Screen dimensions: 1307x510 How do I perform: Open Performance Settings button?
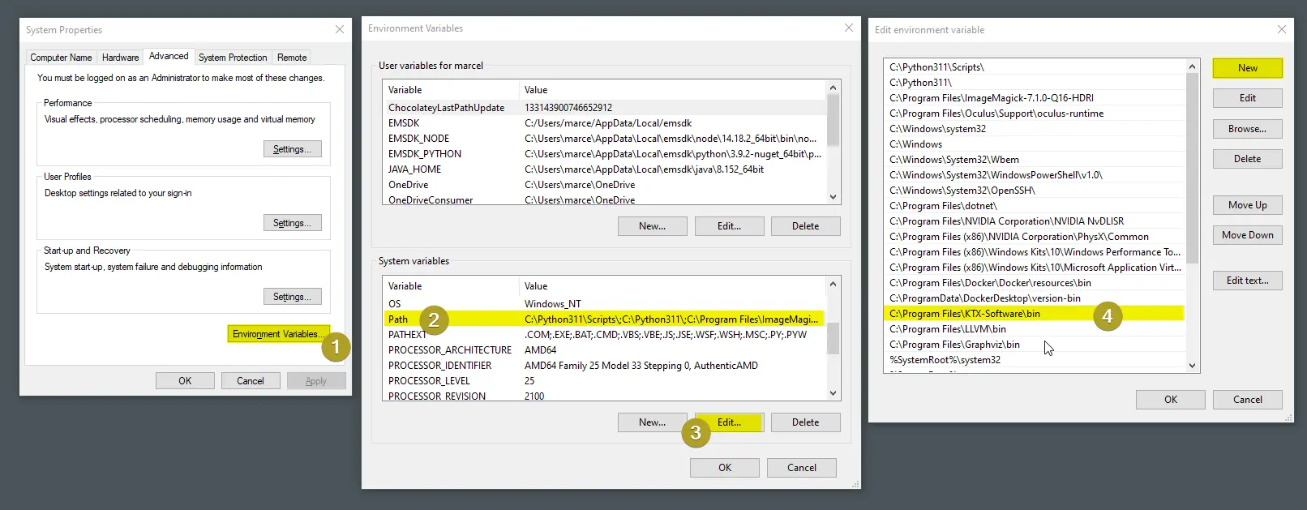[x=292, y=149]
